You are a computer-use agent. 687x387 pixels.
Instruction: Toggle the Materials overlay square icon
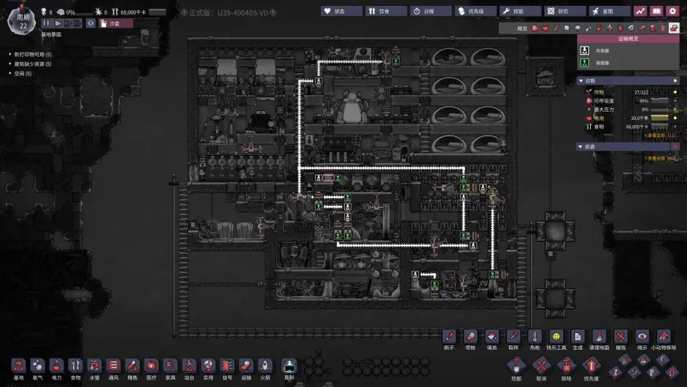point(567,28)
